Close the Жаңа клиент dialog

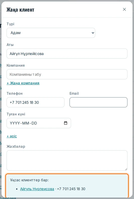point(124,9)
